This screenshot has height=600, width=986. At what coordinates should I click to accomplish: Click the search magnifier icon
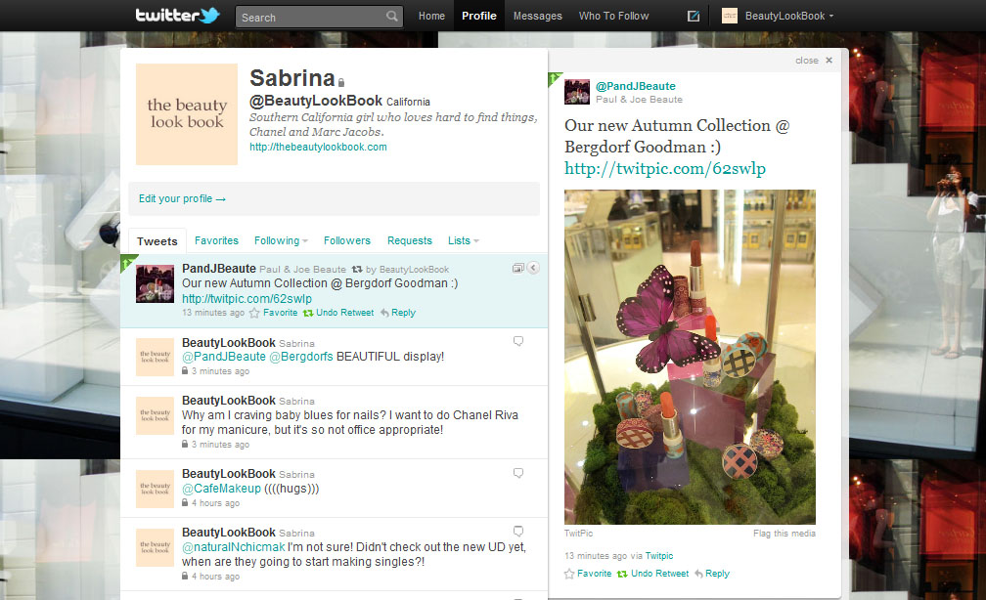(391, 17)
